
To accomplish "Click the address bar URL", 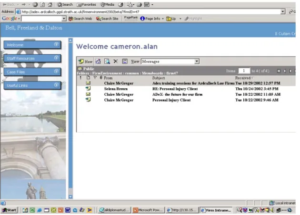I will (x=80, y=12).
